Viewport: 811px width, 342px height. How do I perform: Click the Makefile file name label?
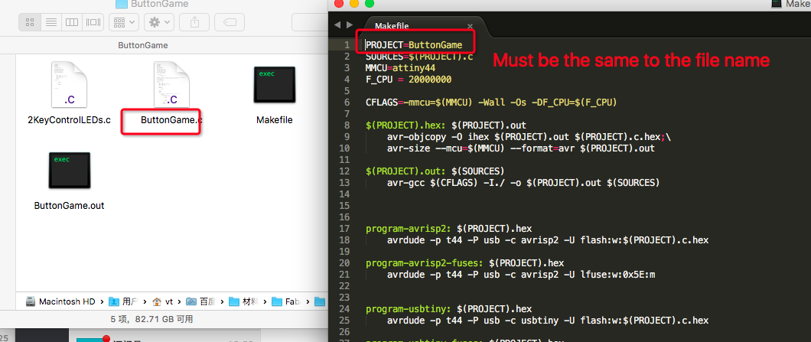tap(274, 120)
